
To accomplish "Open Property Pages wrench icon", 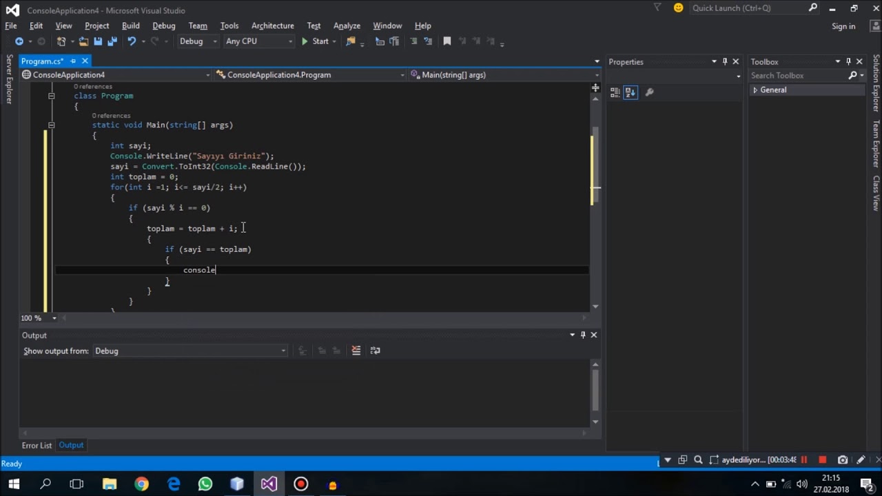I will pyautogui.click(x=649, y=92).
